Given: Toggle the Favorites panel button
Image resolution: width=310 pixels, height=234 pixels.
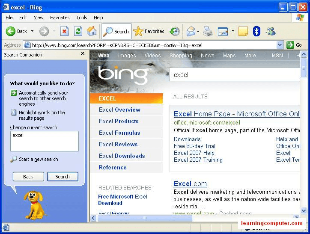Looking at the screenshot, I should click(149, 31).
